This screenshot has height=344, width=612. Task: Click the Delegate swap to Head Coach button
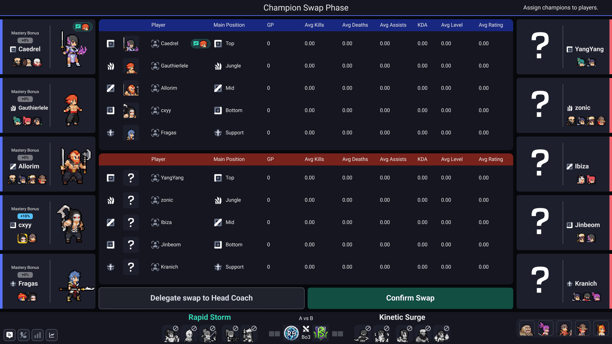point(202,298)
